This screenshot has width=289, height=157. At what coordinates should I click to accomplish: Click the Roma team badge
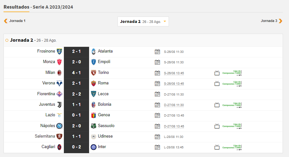pos(93,83)
